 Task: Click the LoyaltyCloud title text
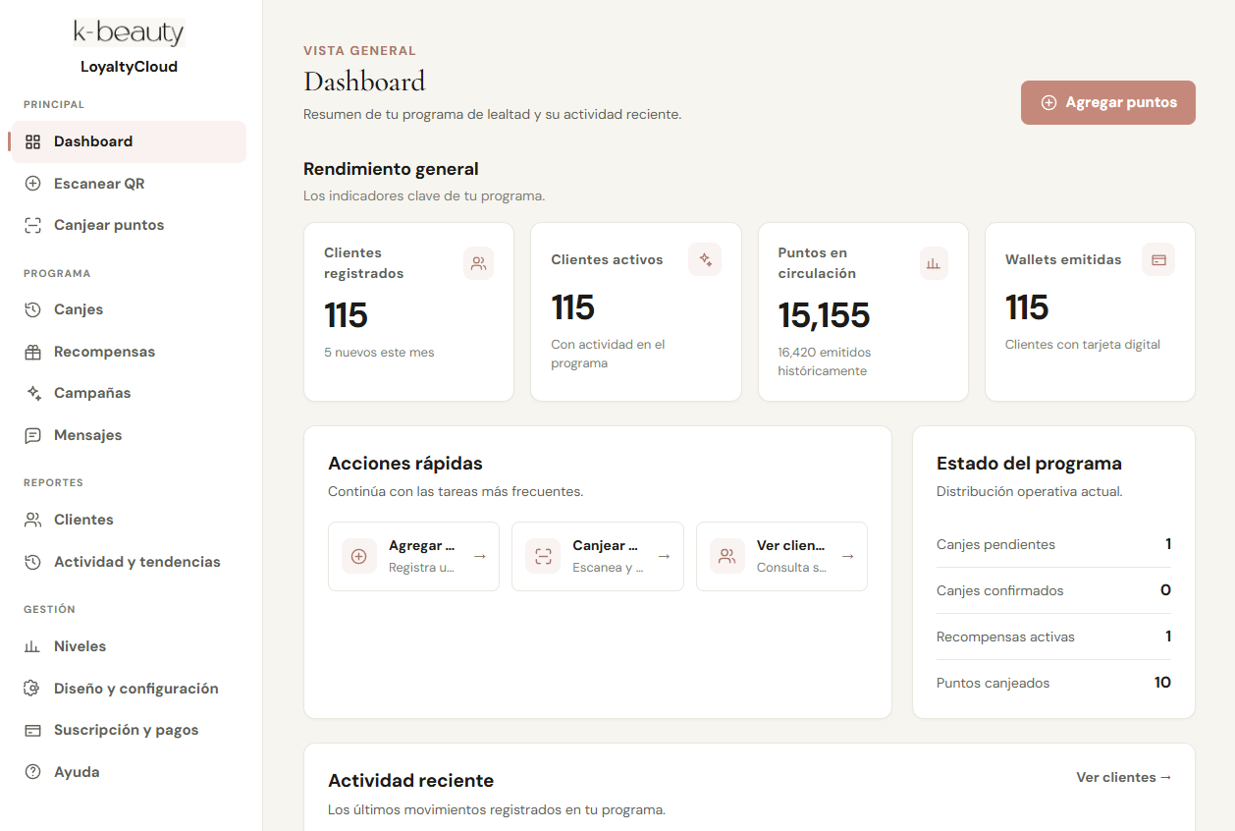click(x=129, y=67)
